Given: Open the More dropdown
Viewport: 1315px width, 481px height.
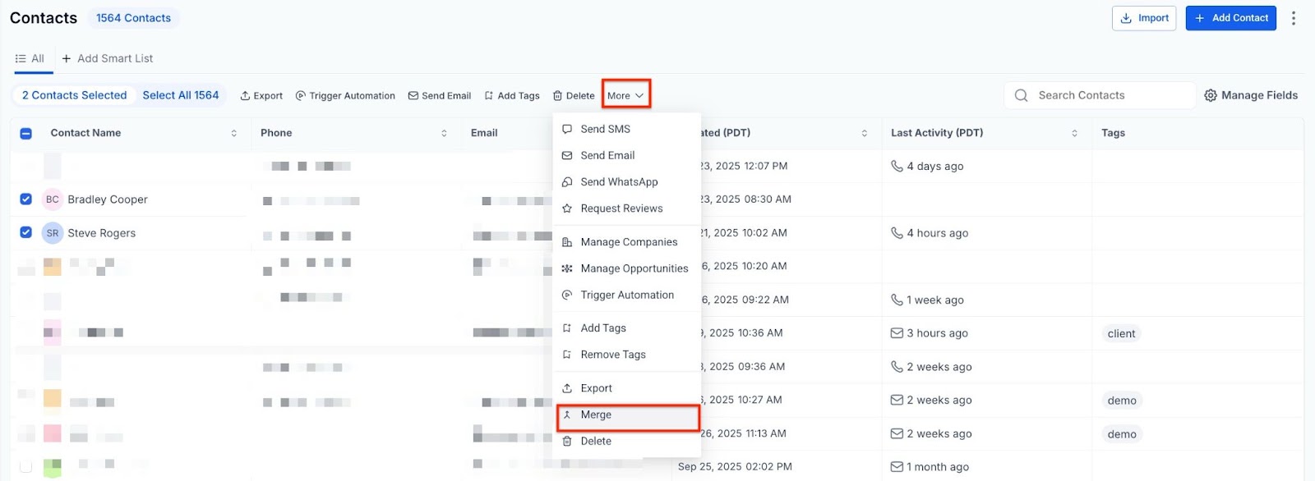Looking at the screenshot, I should click(625, 95).
